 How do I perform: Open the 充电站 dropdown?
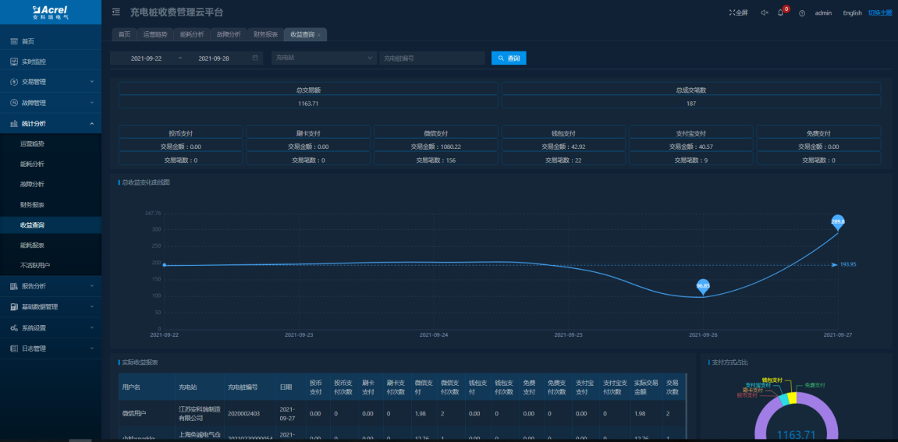click(323, 58)
